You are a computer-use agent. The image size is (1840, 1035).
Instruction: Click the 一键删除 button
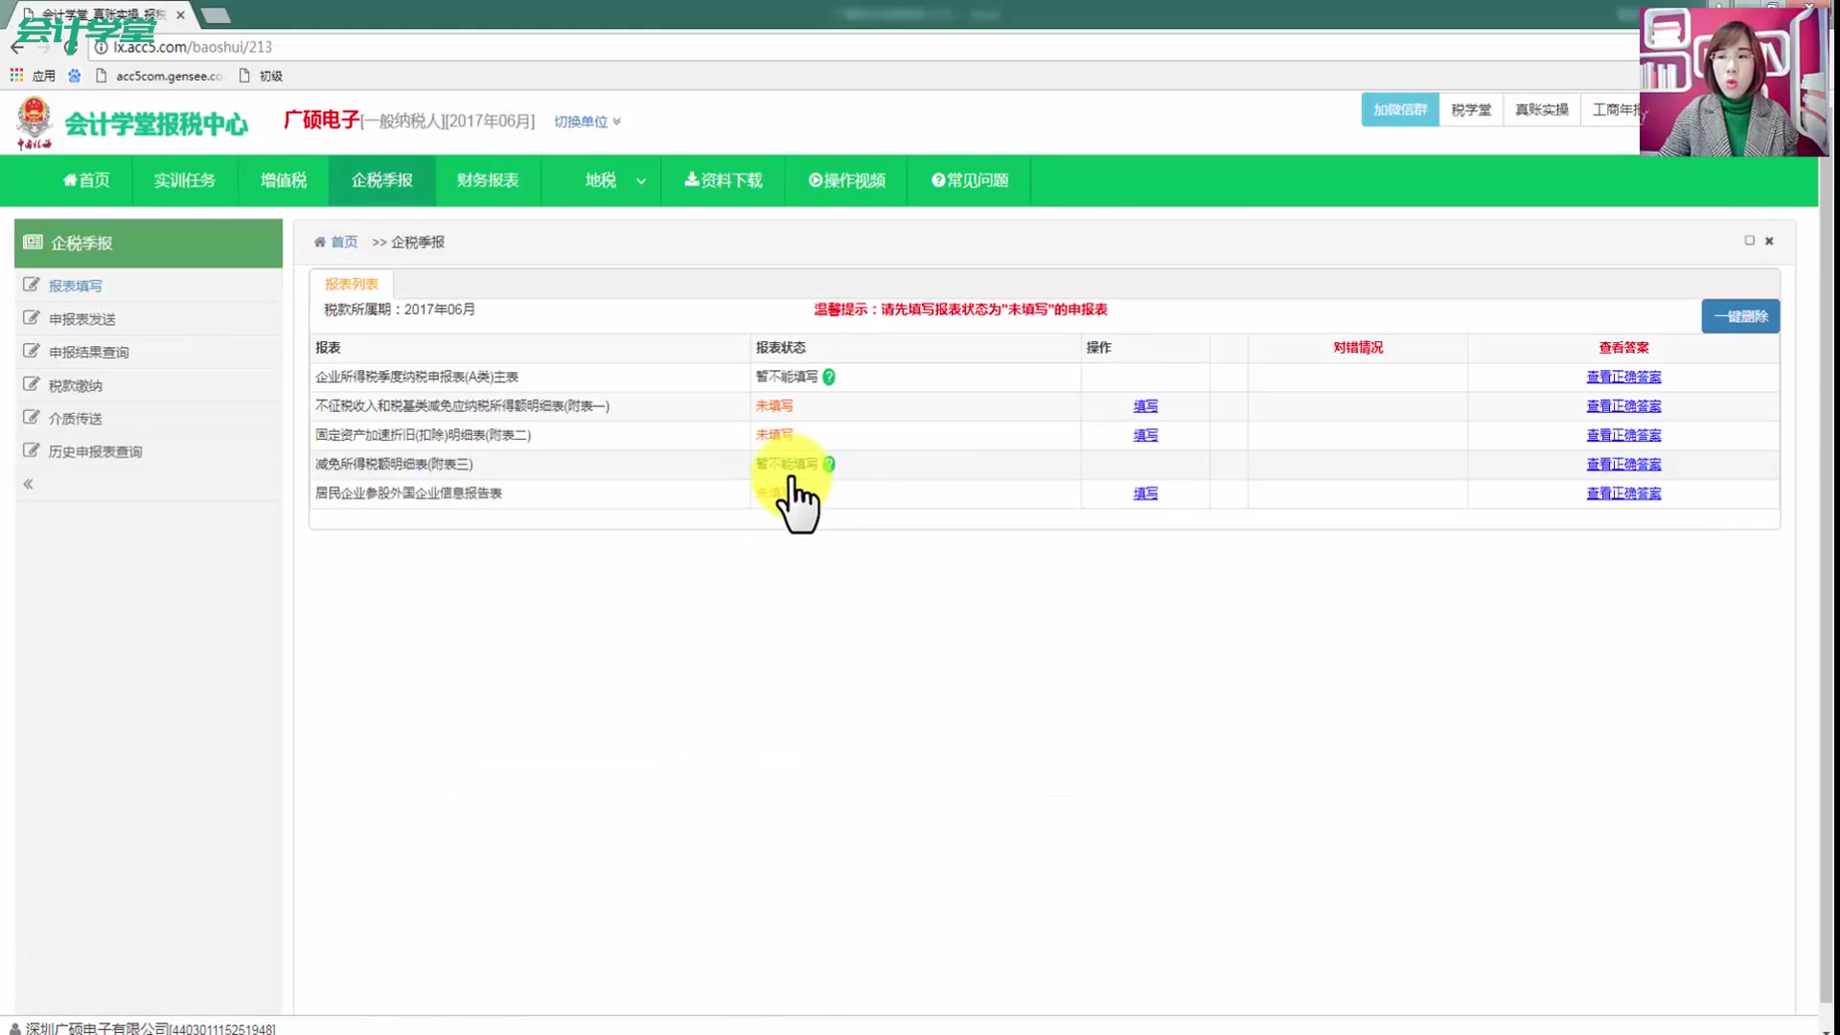point(1739,316)
